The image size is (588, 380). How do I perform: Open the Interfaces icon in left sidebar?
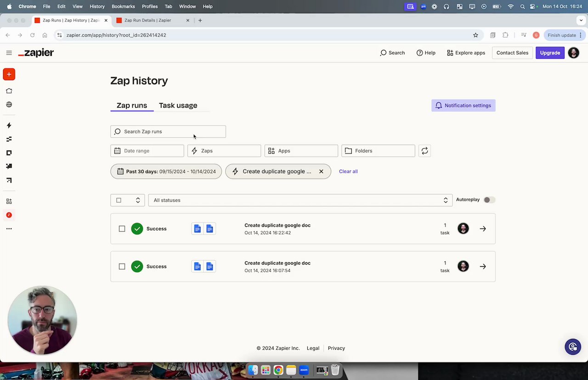(9, 153)
